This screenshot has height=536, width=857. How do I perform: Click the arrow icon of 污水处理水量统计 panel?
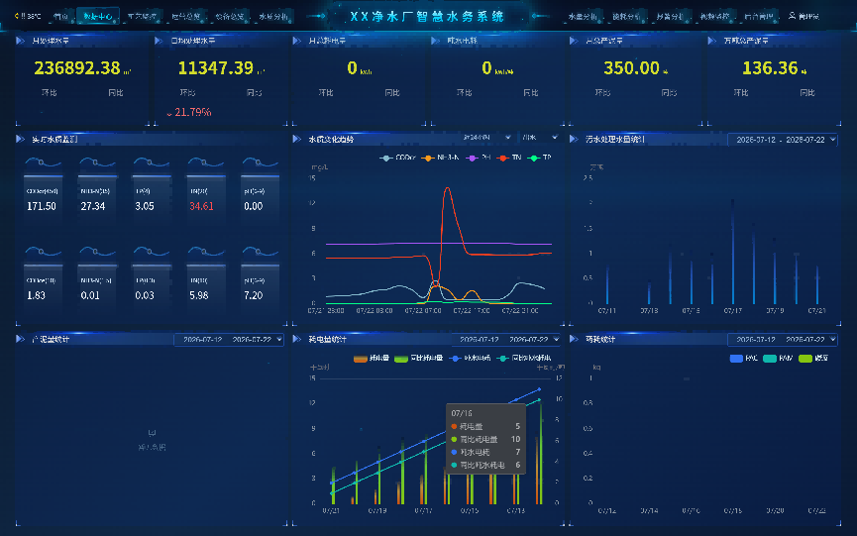click(x=574, y=139)
